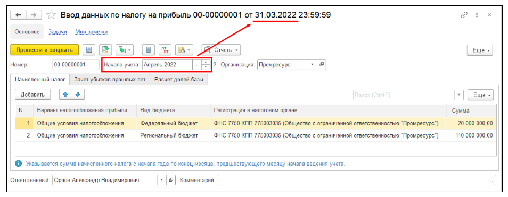Open the title bar three-dots menu

[x=477, y=15]
